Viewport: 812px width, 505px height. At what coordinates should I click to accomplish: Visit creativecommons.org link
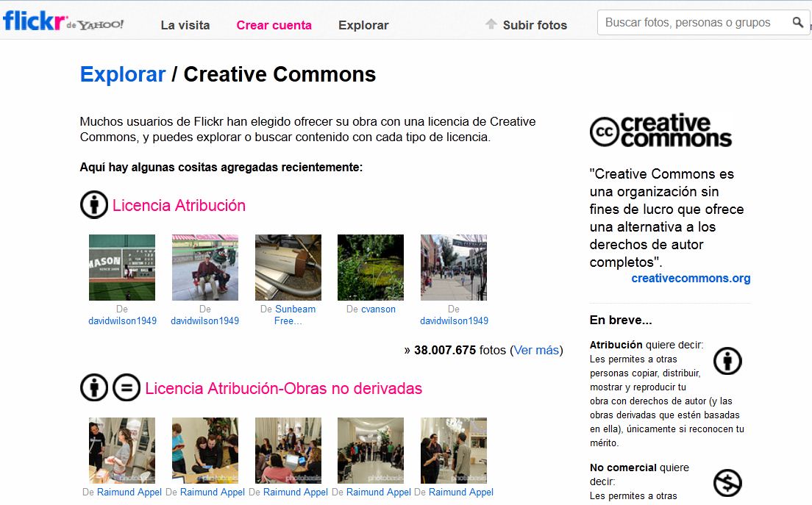point(691,279)
